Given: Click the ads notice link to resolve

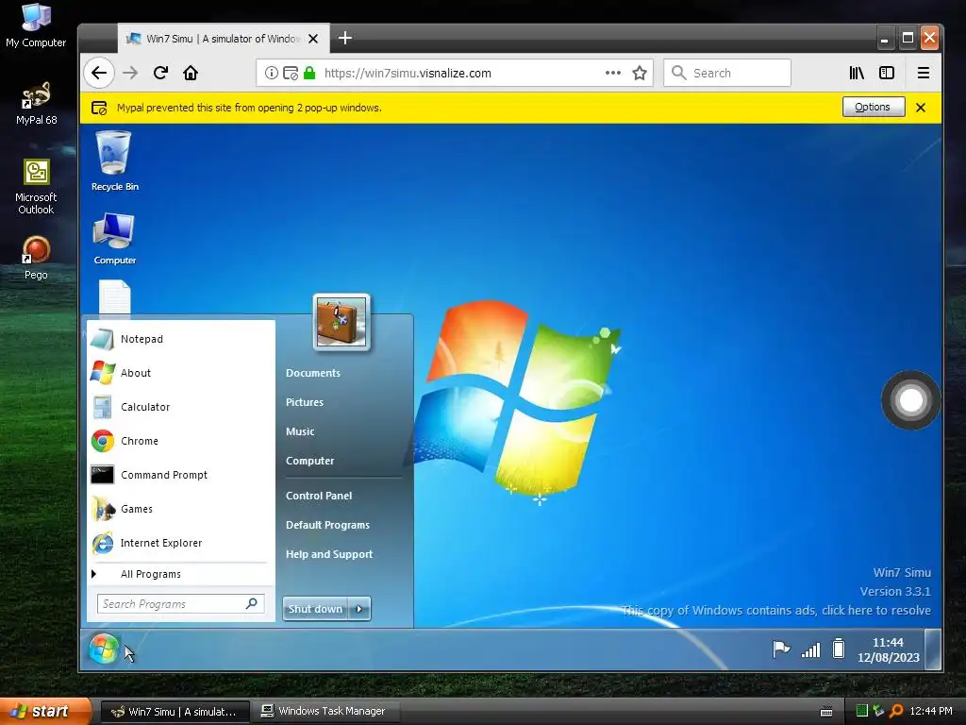Looking at the screenshot, I should pos(776,611).
